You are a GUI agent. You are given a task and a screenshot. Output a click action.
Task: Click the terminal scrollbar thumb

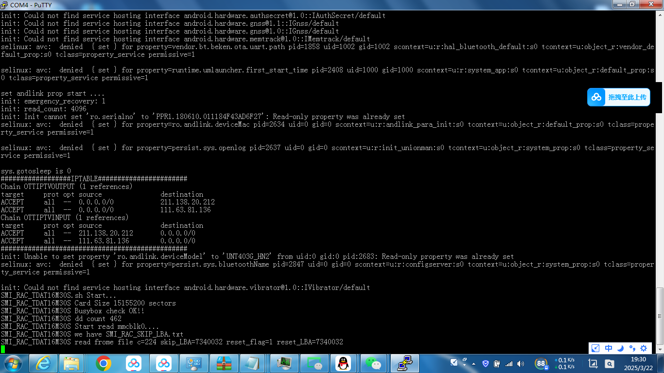[660, 317]
